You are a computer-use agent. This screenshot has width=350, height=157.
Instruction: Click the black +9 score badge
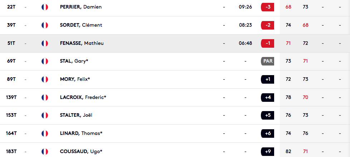(267, 151)
